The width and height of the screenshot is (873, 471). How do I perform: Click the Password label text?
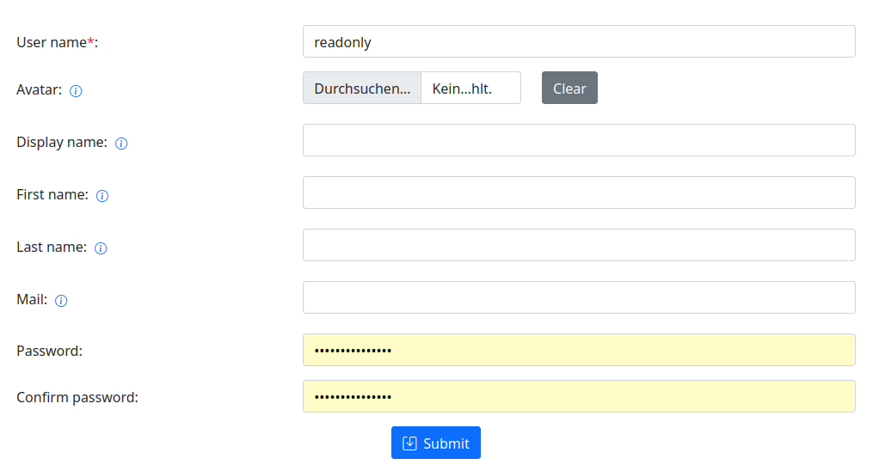pos(49,351)
